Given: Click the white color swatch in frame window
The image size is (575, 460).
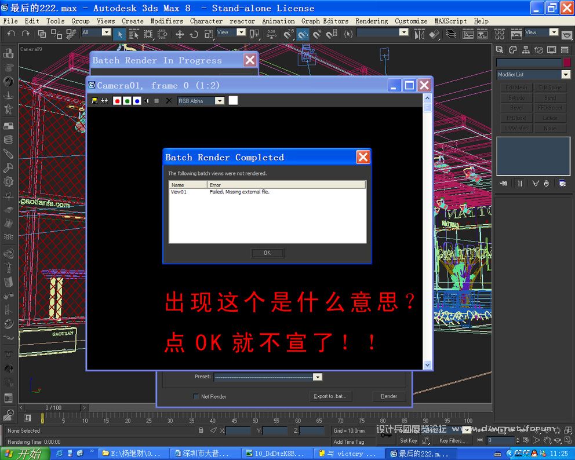Looking at the screenshot, I should pyautogui.click(x=233, y=100).
